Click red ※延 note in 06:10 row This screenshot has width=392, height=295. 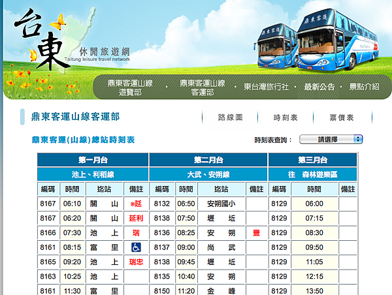pos(136,204)
